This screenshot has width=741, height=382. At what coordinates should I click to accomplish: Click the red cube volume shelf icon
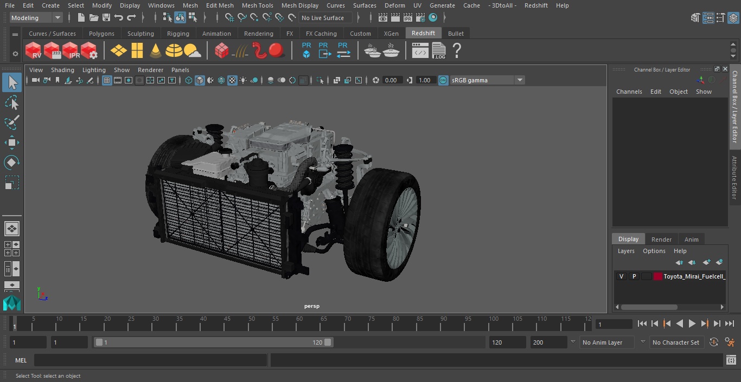pos(221,51)
